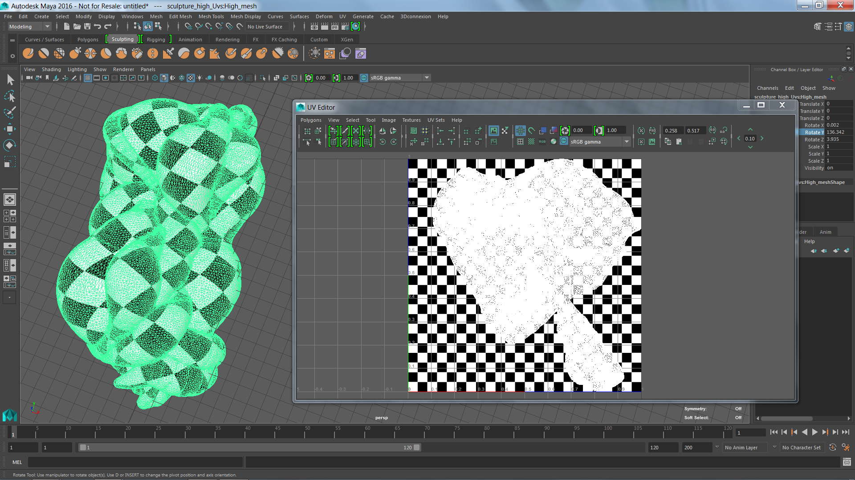Pick the Grab sculpting brush
Viewport: 855px width, 480px height.
(75, 54)
